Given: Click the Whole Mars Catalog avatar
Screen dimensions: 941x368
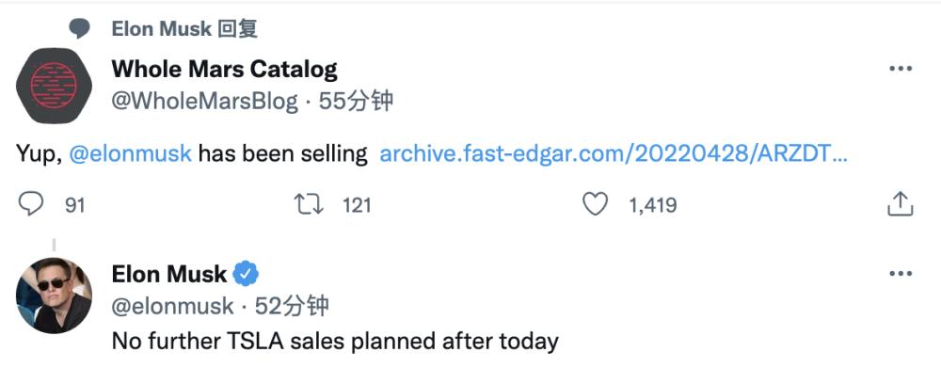Looking at the screenshot, I should pyautogui.click(x=54, y=86).
